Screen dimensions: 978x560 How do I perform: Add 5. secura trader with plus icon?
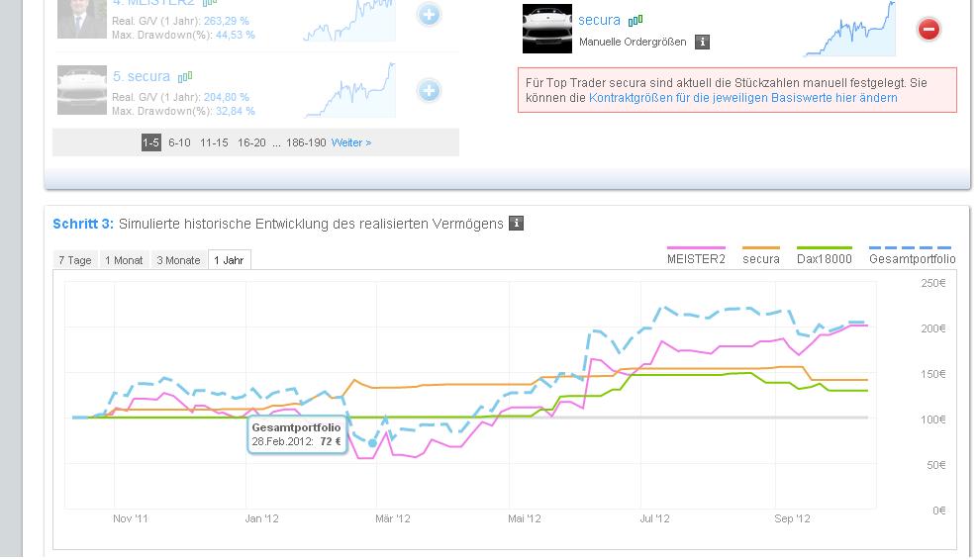click(429, 91)
